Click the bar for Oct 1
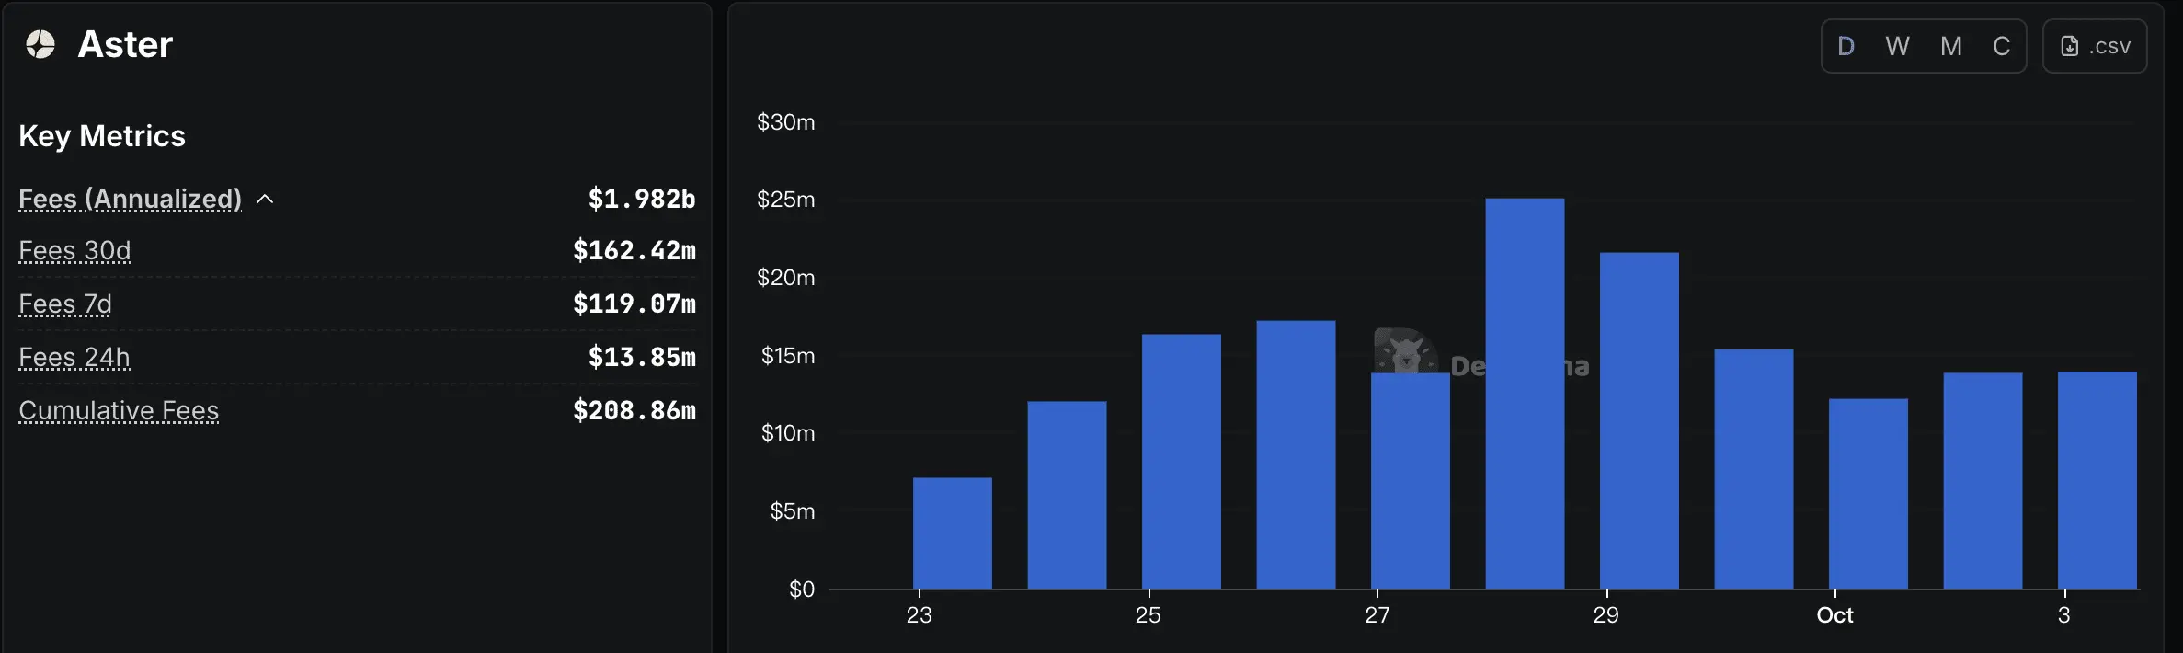This screenshot has width=2183, height=653. [x=1869, y=494]
